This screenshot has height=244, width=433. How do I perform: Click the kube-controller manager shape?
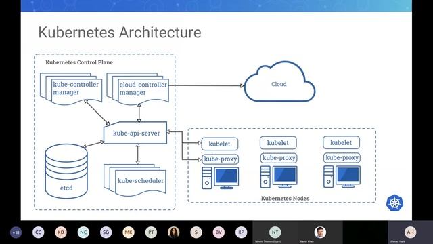click(x=71, y=89)
